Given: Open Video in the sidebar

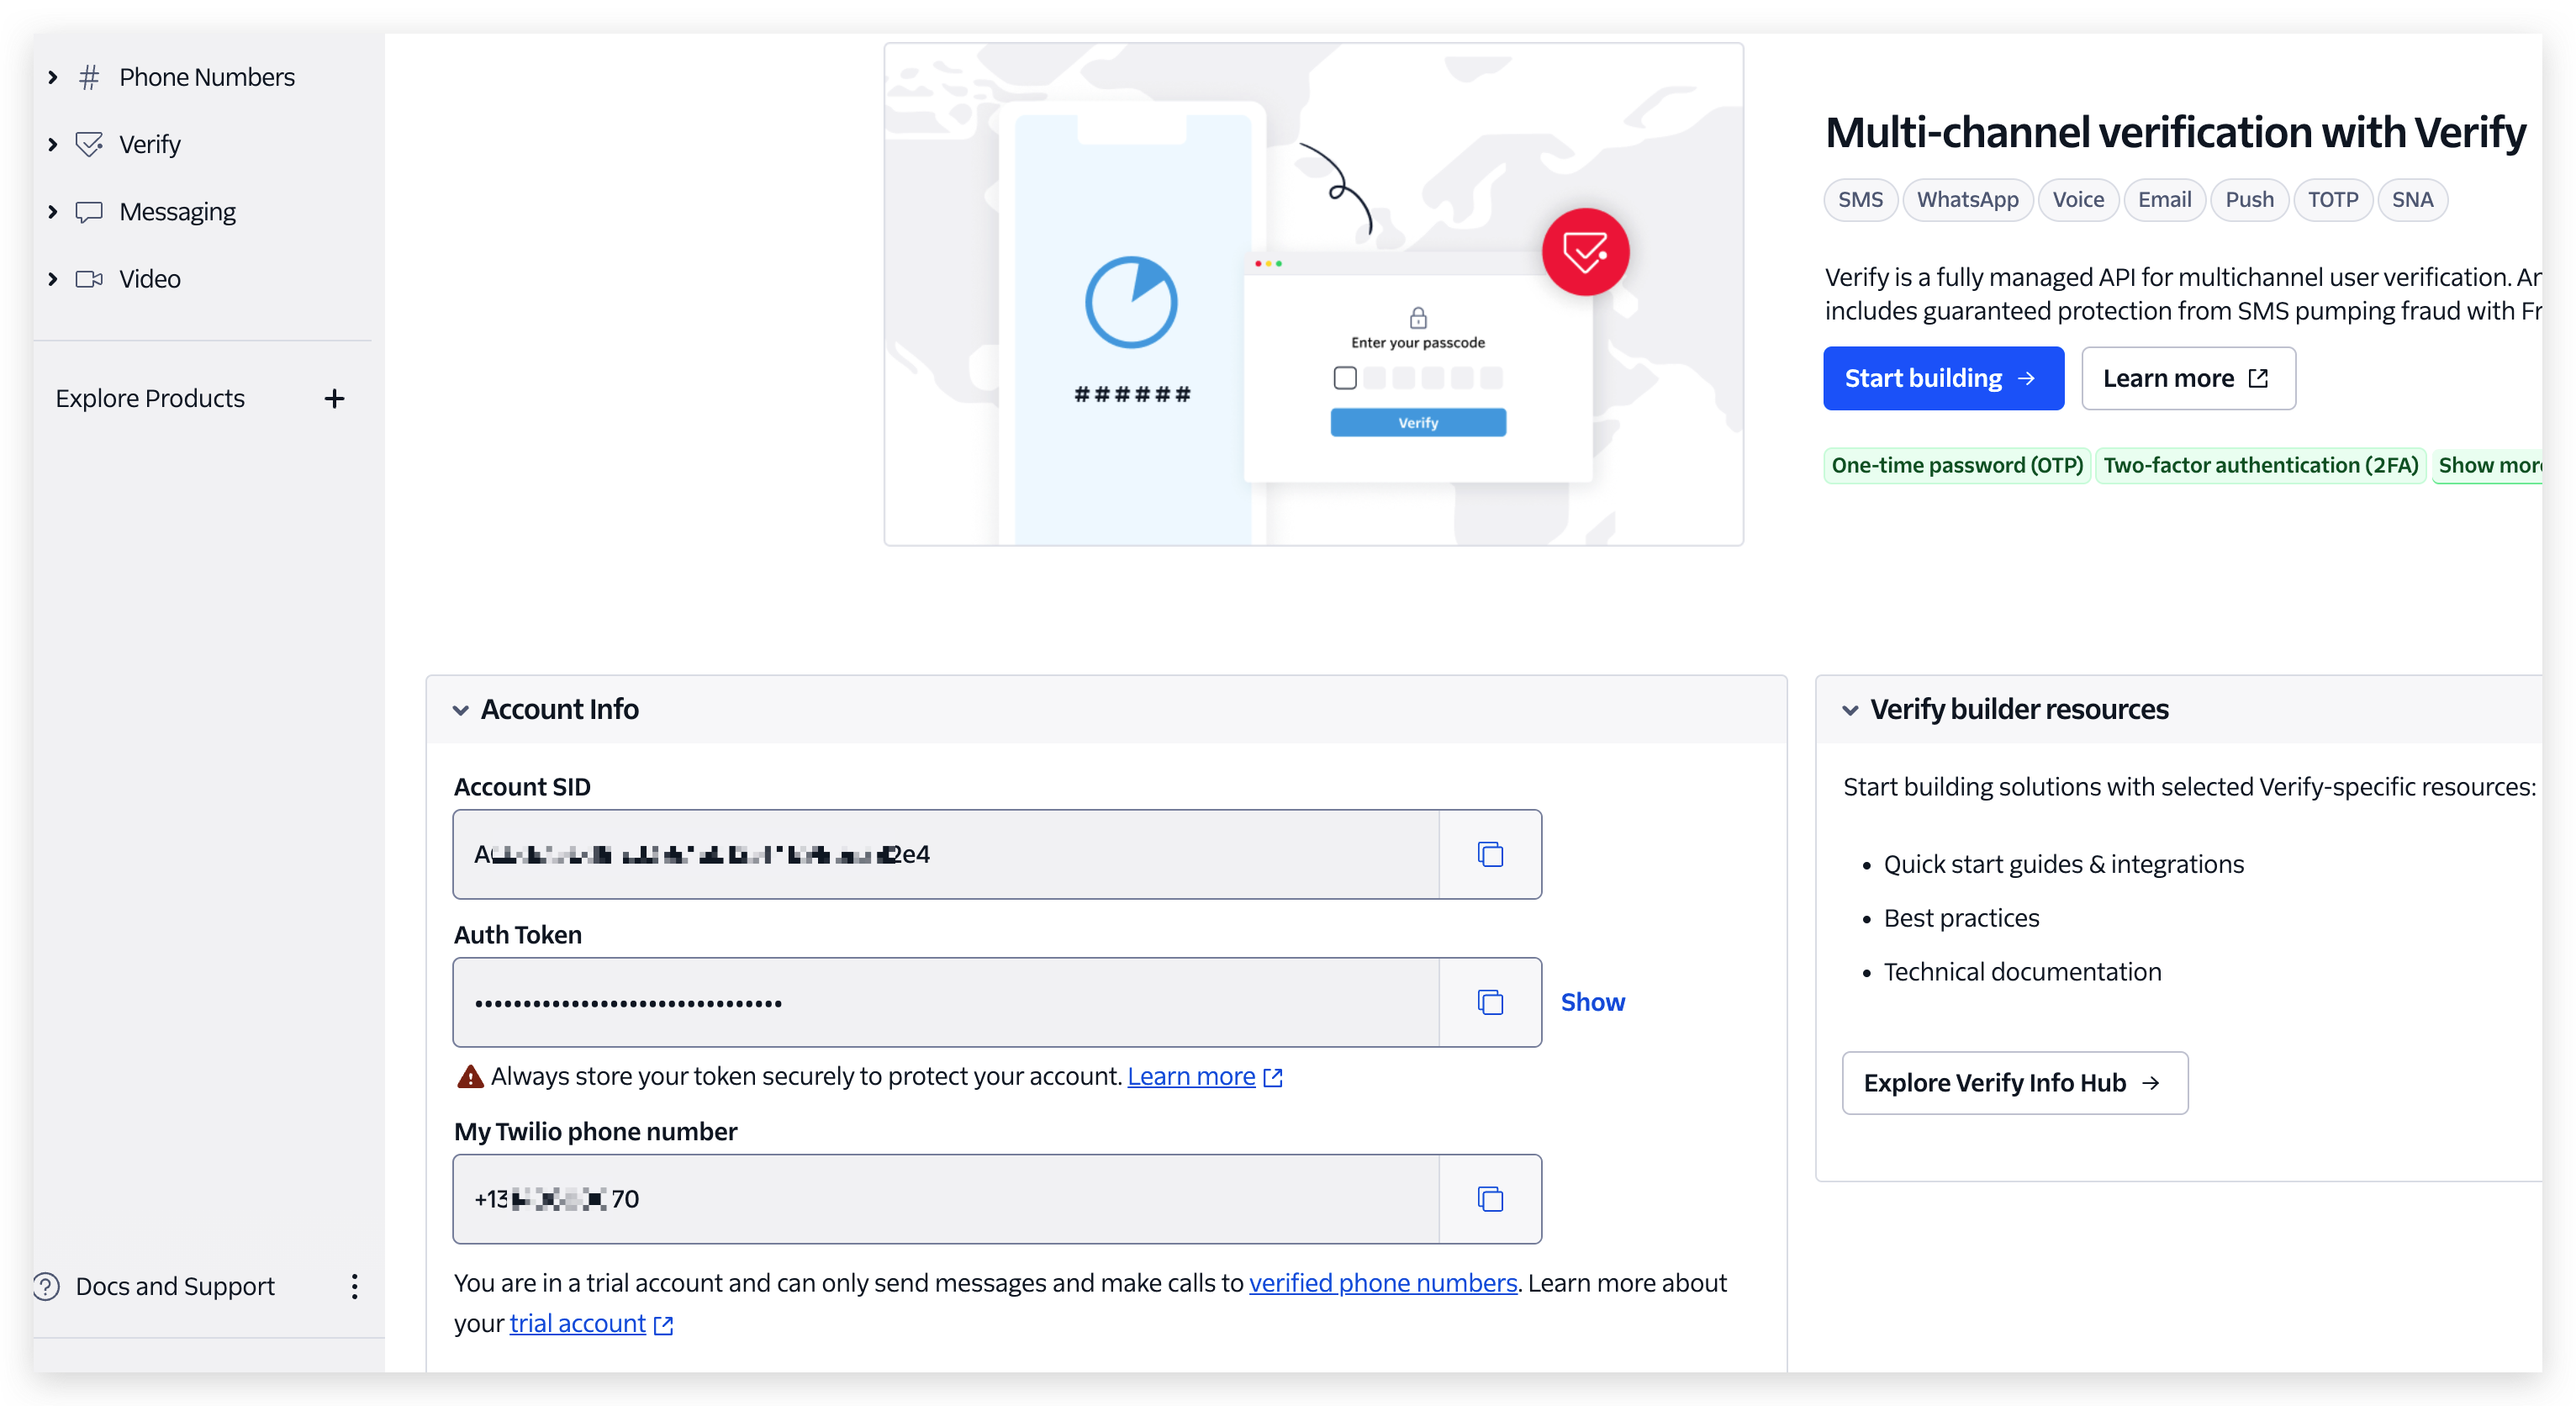Looking at the screenshot, I should [x=150, y=279].
